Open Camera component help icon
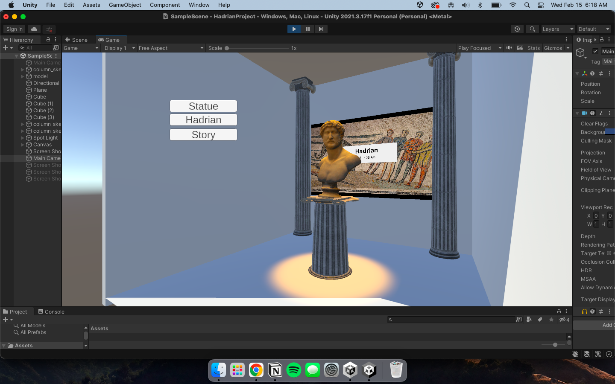The image size is (615, 384). pyautogui.click(x=592, y=113)
